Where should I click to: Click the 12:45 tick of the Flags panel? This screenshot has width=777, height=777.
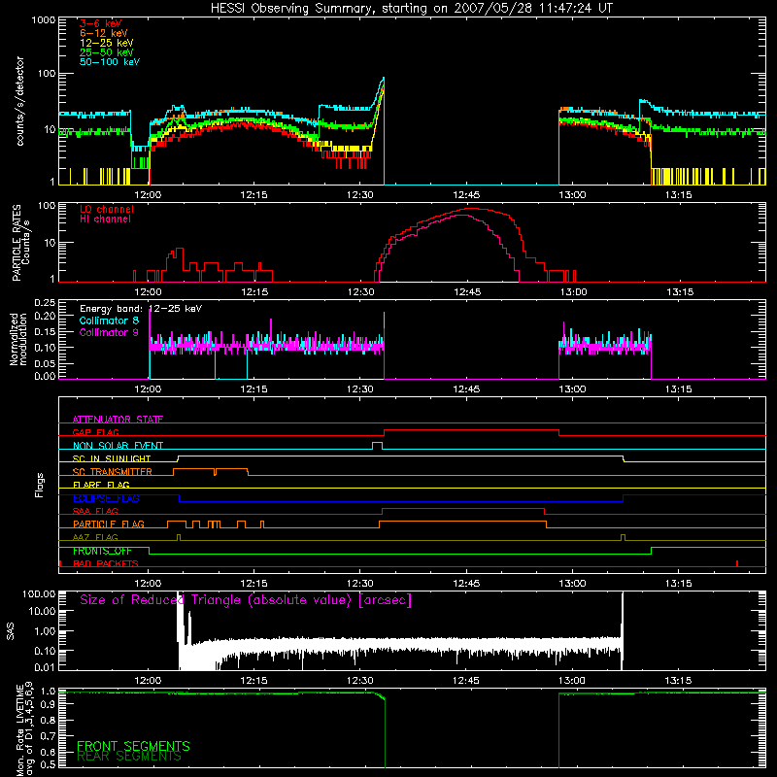pos(466,584)
